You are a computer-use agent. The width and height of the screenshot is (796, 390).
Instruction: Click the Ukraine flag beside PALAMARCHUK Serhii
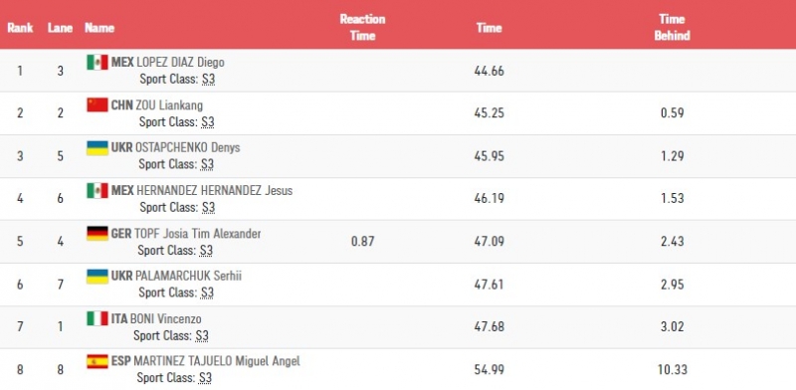[97, 276]
